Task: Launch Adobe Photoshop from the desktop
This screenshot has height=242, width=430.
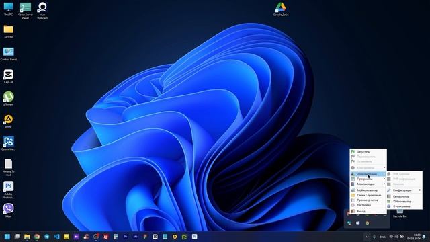Action: tap(9, 190)
